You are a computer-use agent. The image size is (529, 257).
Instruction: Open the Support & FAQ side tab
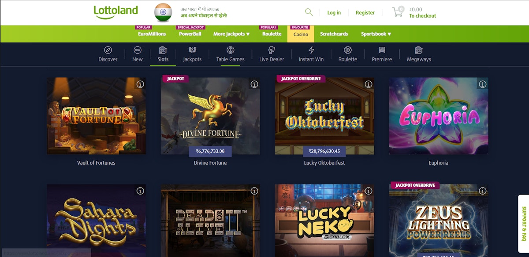[x=524, y=223]
